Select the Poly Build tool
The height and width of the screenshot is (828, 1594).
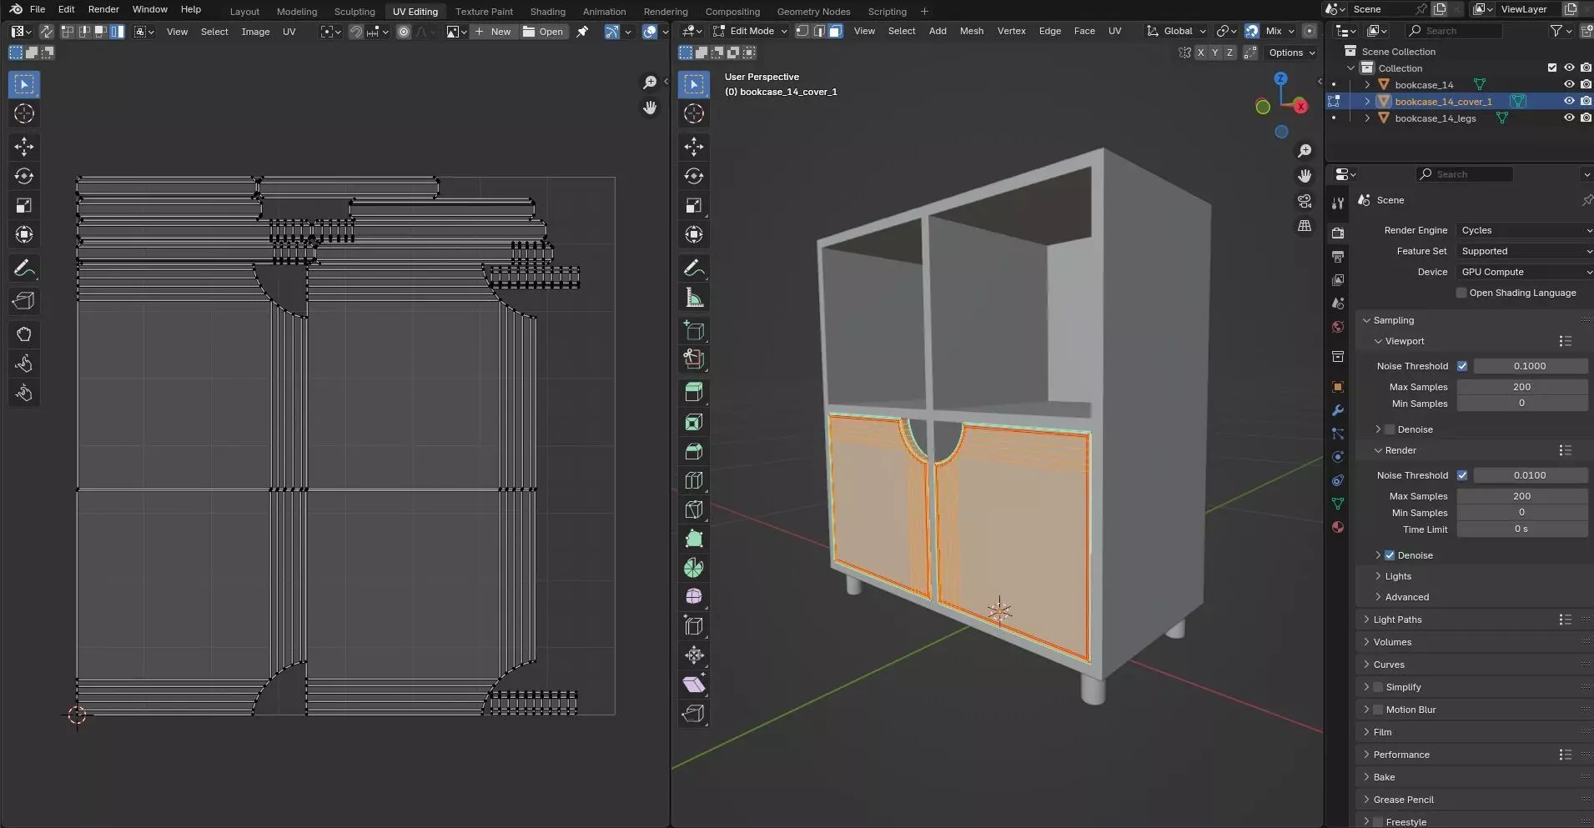tap(694, 539)
